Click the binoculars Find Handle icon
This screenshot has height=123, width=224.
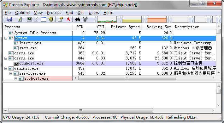coord(77,19)
